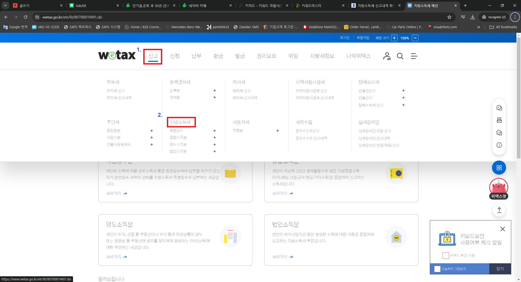Check the 키보드보안 사용 checkbox
This screenshot has height=282, width=521.
(x=446, y=255)
